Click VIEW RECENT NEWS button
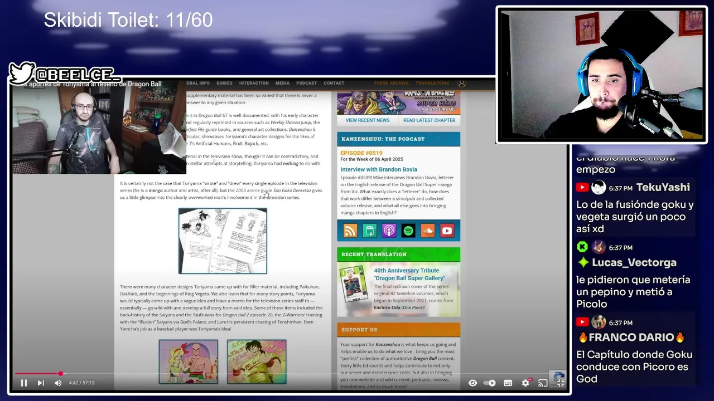Viewport: 714px width, 401px height. [x=368, y=120]
